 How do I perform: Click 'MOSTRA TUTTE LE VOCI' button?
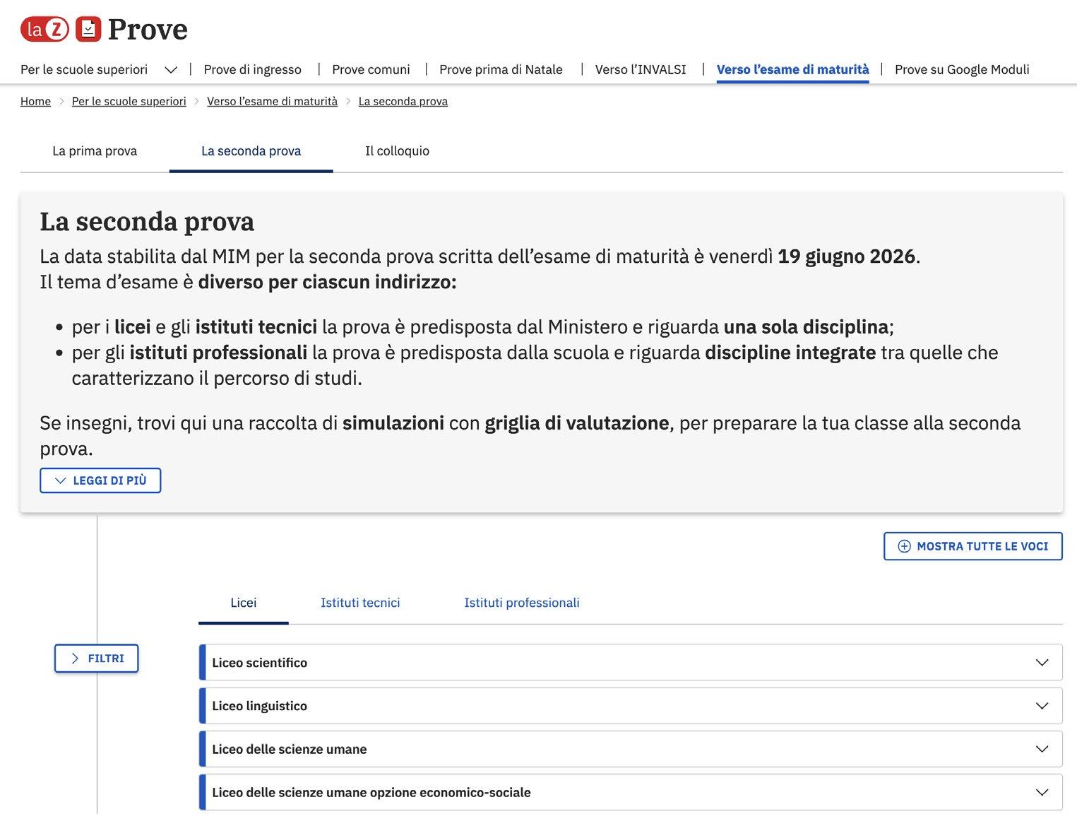tap(973, 546)
